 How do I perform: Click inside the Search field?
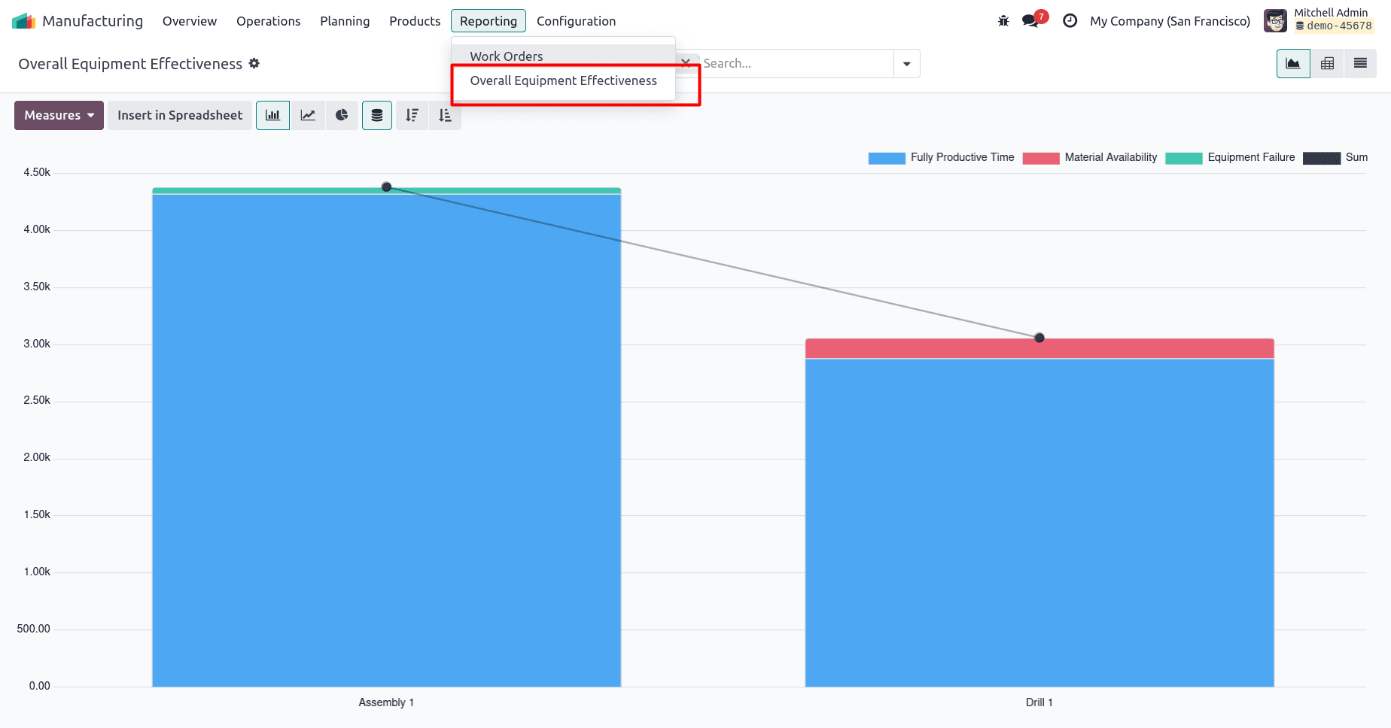click(798, 63)
